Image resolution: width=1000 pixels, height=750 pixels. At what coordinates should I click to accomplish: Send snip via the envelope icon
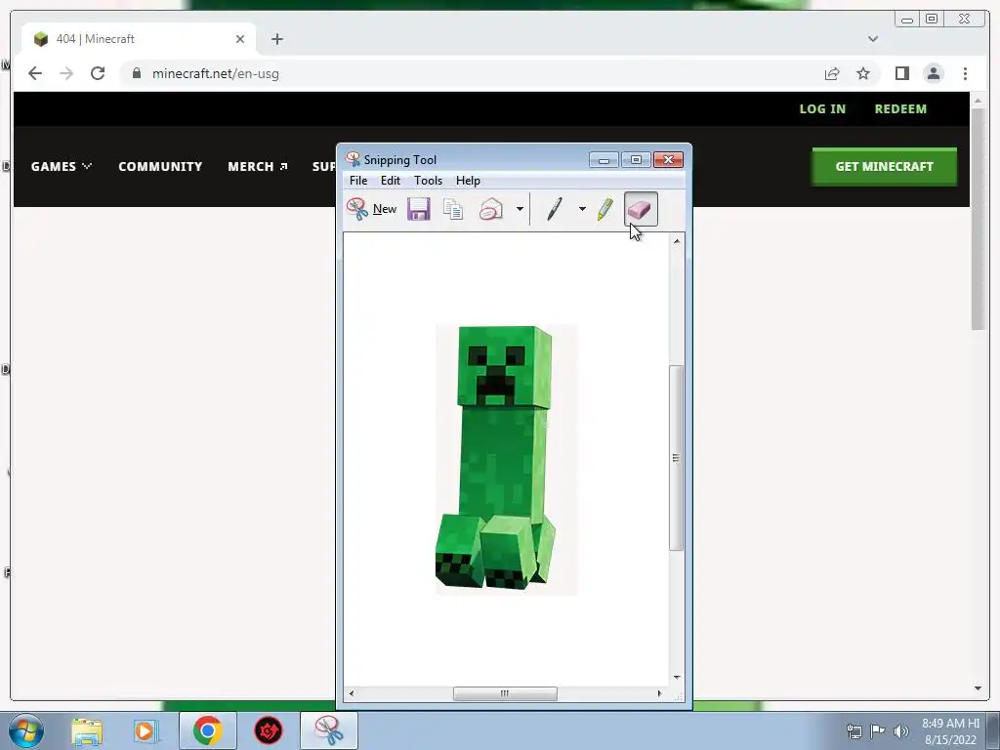coord(491,209)
